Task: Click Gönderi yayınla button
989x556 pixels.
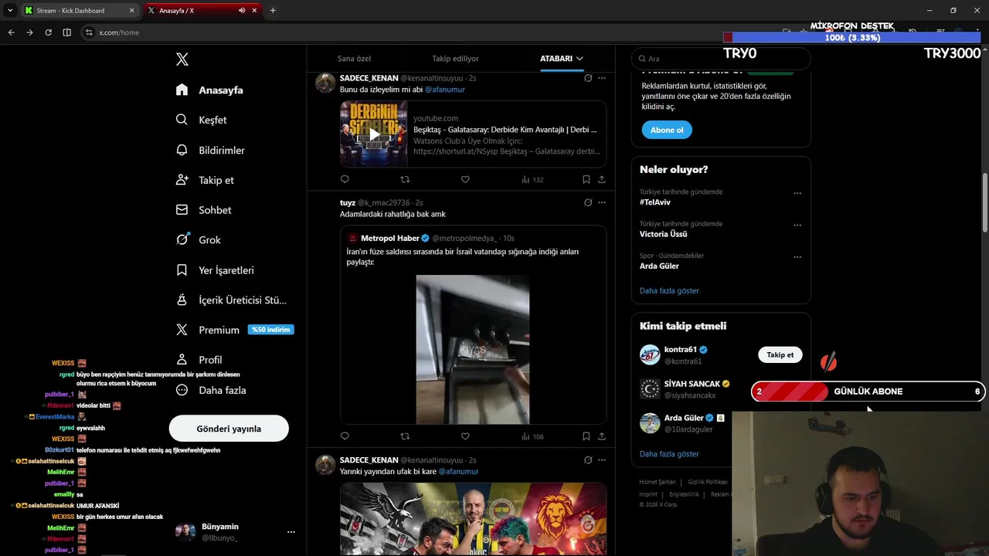Action: [x=229, y=429]
